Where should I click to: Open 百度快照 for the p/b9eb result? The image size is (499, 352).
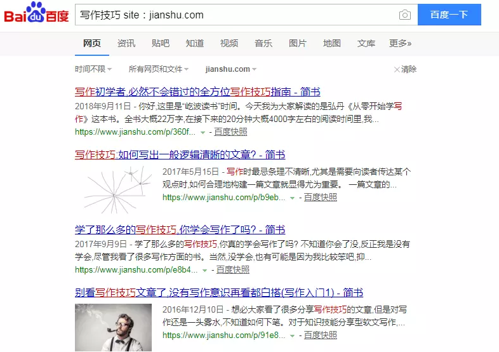(321, 198)
